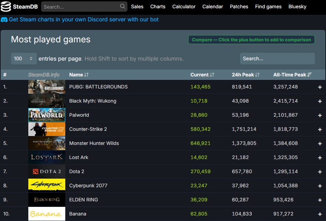Viewport: 326px width, 221px height.
Task: Open the Monster Hunter Wilds name link
Action: (x=94, y=143)
